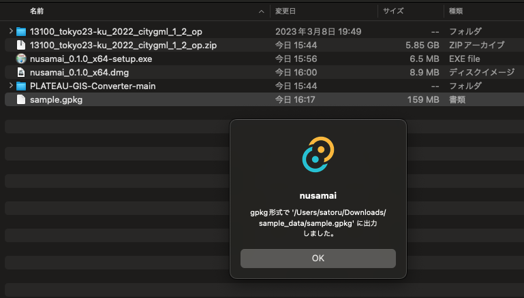Sort by the 変更日 column header
Viewport: 524px width, 298px height.
click(286, 11)
